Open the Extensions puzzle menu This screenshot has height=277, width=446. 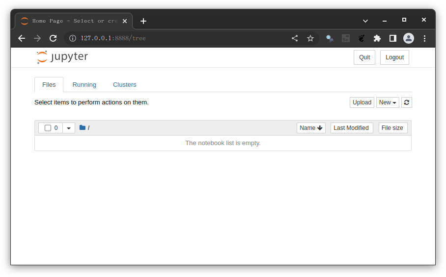[x=377, y=38]
